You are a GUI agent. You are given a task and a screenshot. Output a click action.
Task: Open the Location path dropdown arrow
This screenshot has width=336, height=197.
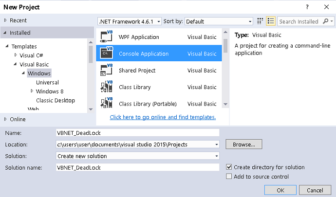217,144
